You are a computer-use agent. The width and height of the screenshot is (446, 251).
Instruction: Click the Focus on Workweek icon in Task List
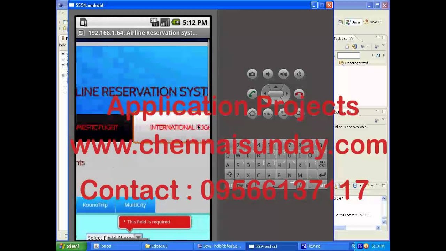pyautogui.click(x=376, y=46)
